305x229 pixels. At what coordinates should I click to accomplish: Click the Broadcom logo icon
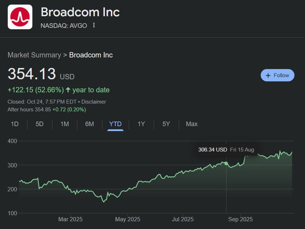click(x=20, y=17)
